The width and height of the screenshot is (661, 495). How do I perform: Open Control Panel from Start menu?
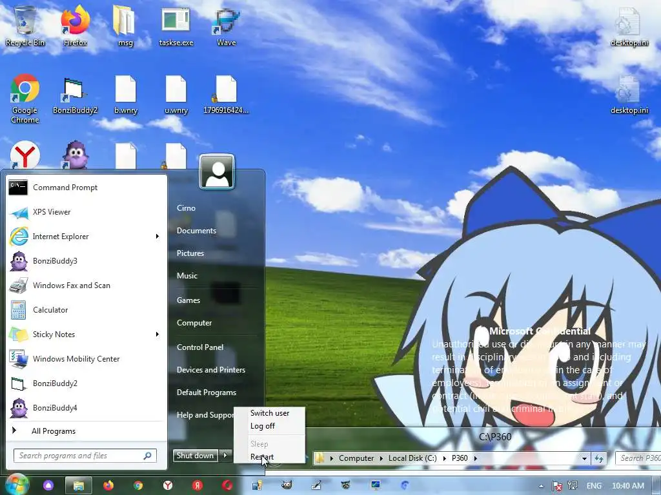pyautogui.click(x=200, y=347)
